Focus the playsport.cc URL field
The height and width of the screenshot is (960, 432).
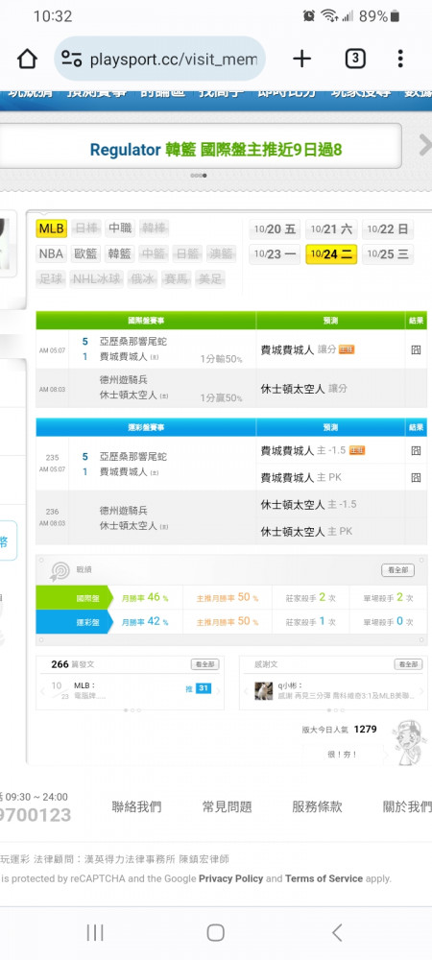(x=160, y=59)
